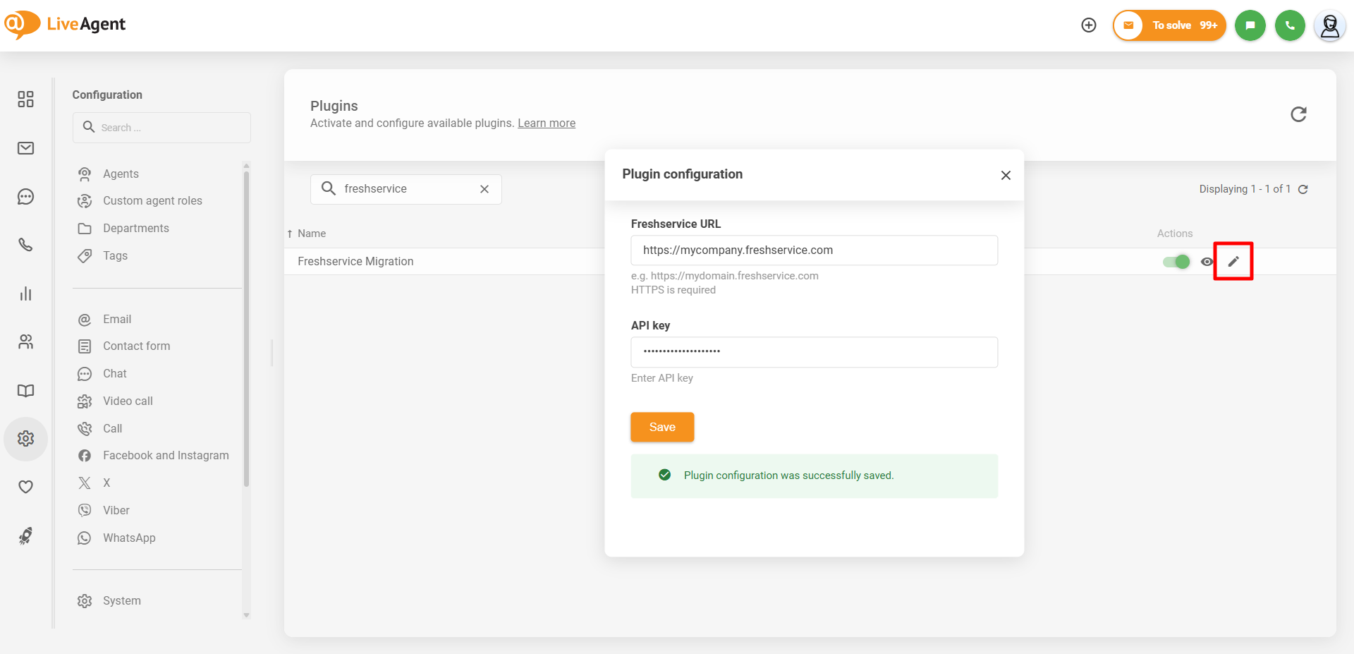
Task: Click the green chat bubble button in header
Action: tap(1250, 25)
